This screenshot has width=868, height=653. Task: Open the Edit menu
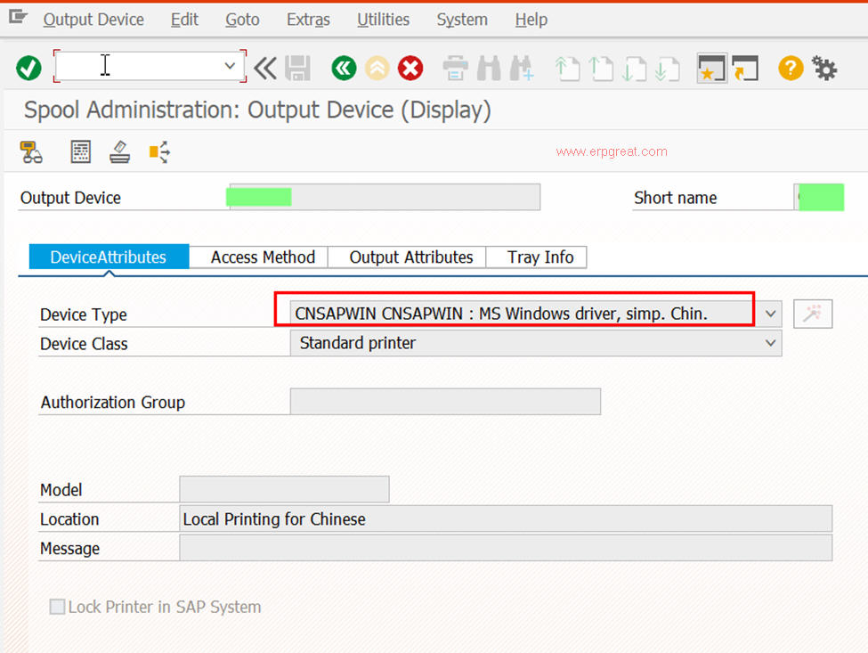184,20
